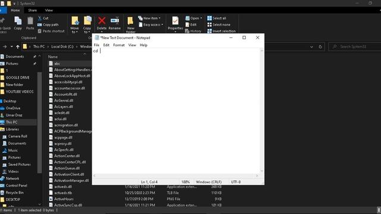This screenshot has height=214, width=381.
Task: Click the Notepad vertical scrollbar
Action: coord(262,111)
